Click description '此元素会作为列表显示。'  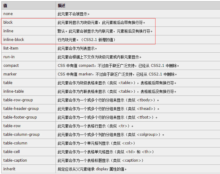click(77, 48)
